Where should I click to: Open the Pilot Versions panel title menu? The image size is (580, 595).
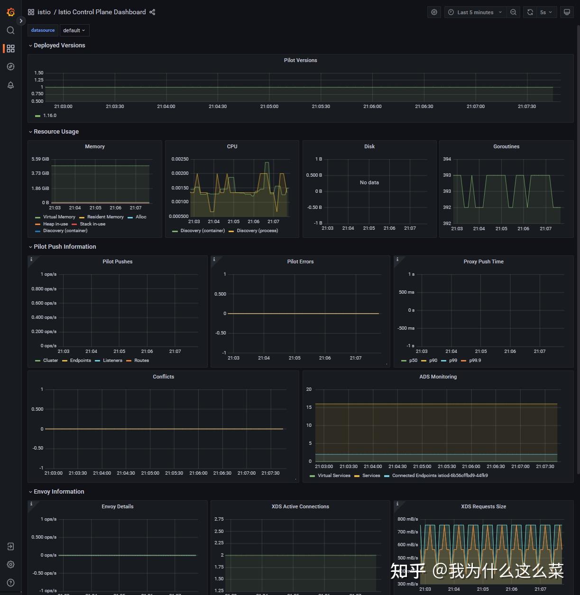(300, 60)
